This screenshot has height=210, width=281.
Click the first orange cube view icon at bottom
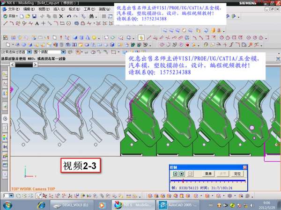coord(150,196)
